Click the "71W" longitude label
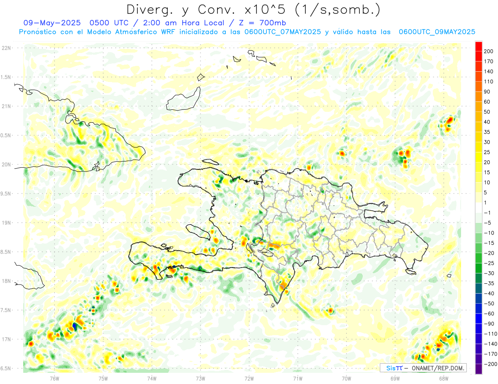 coord(298,378)
